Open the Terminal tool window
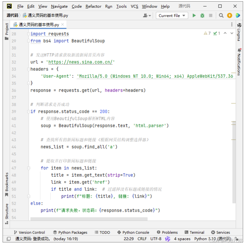The height and width of the screenshot is (245, 246). pos(194,232)
